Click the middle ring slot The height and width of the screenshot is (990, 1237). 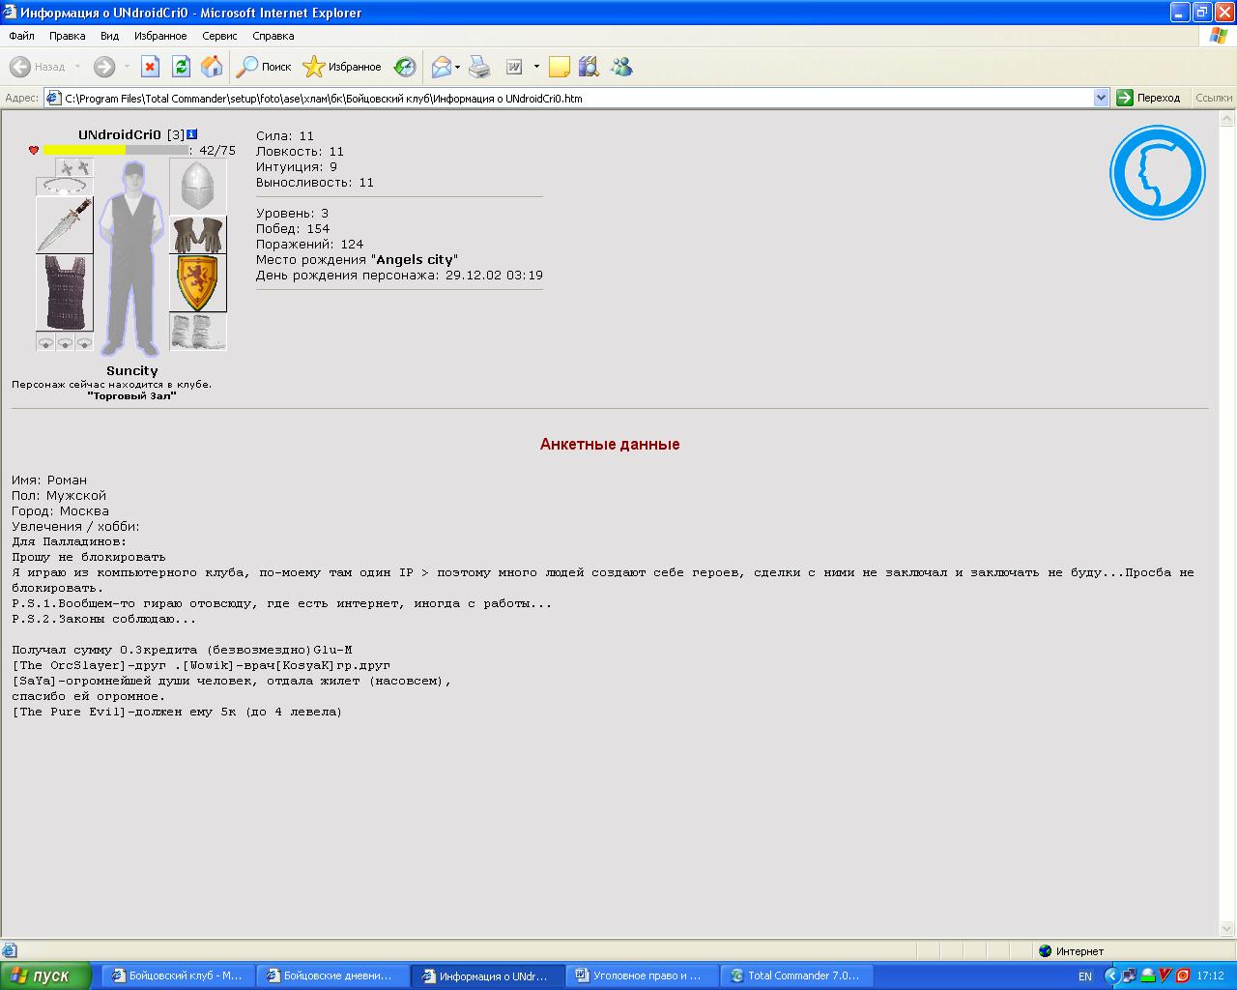[x=65, y=342]
